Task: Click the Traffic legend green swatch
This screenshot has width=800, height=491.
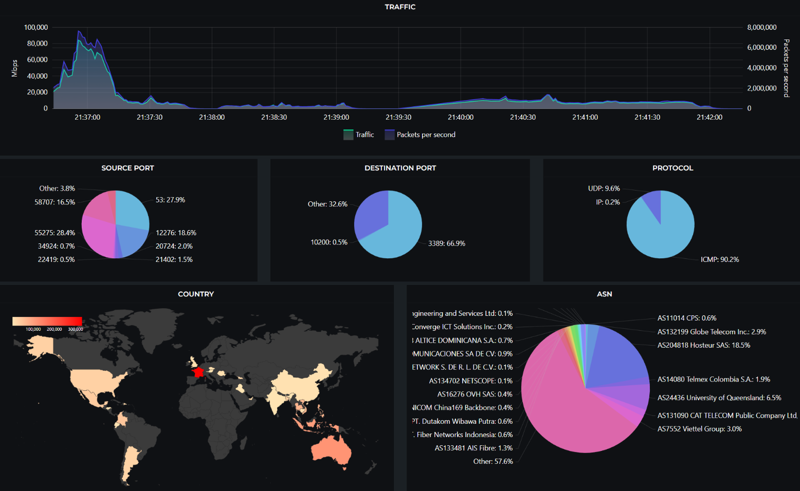Action: pos(348,135)
